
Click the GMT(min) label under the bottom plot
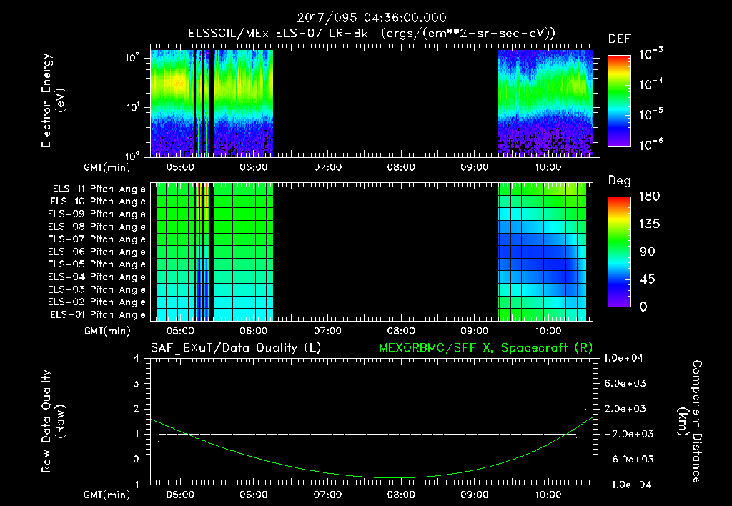pos(107,495)
